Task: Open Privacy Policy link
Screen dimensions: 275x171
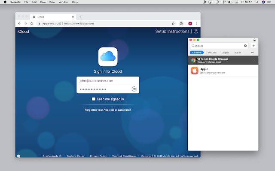Action: (x=98, y=156)
